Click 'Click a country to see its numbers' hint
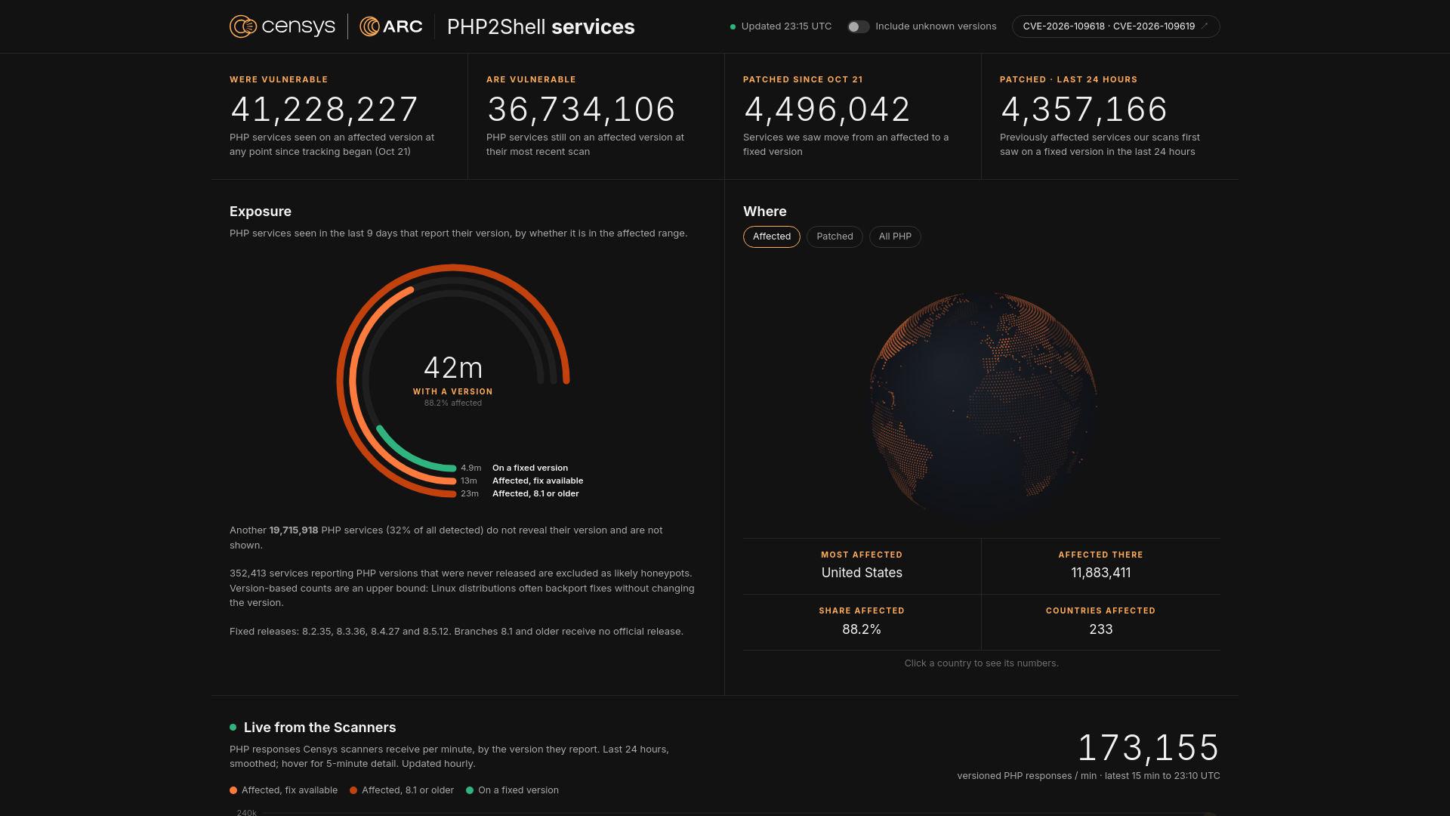The image size is (1450, 816). (x=982, y=663)
